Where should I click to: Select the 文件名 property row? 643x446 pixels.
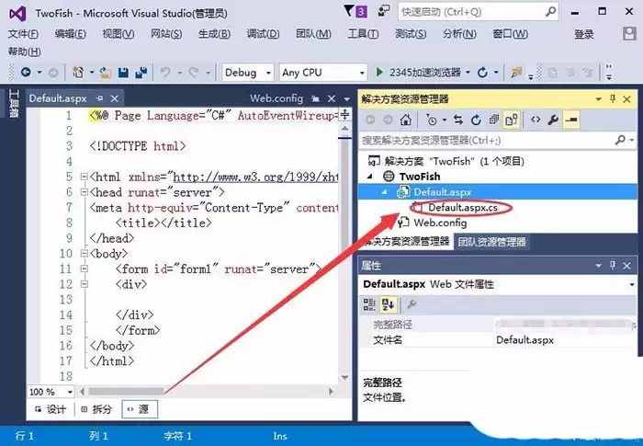click(498, 340)
